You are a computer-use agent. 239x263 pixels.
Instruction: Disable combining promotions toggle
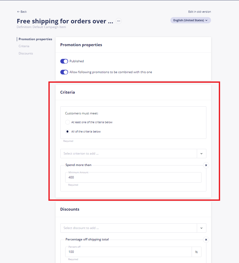[x=64, y=72]
